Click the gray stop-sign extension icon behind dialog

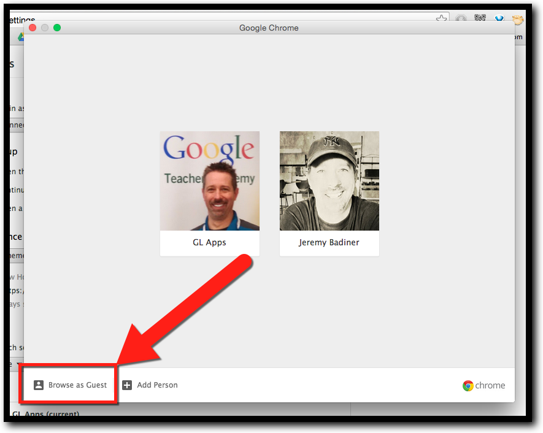point(461,18)
